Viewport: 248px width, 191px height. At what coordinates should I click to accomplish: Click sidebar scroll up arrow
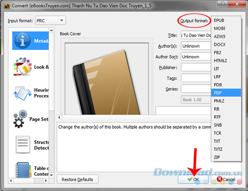[x=52, y=30]
